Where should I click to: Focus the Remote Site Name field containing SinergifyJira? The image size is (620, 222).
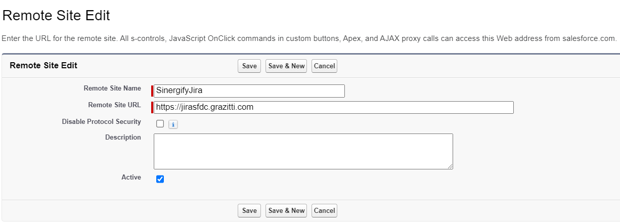(x=249, y=91)
